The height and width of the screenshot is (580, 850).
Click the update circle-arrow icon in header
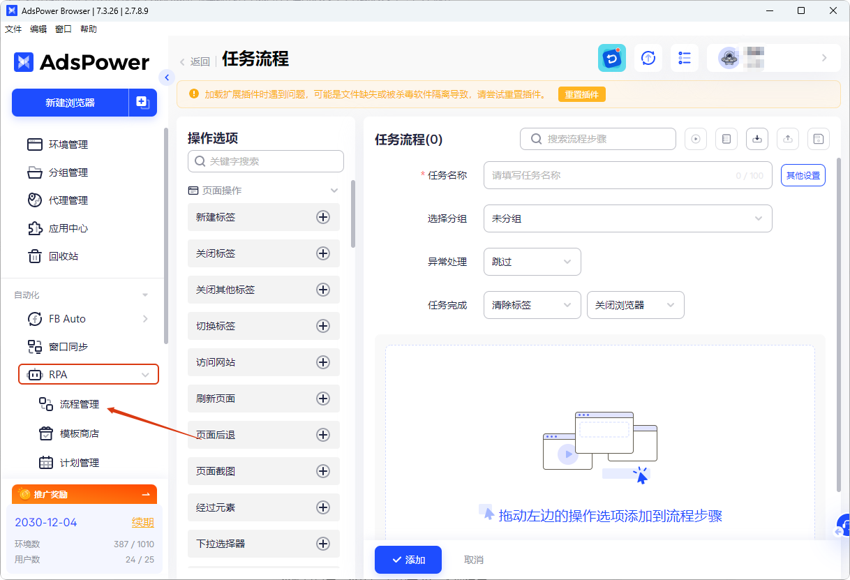pos(648,58)
